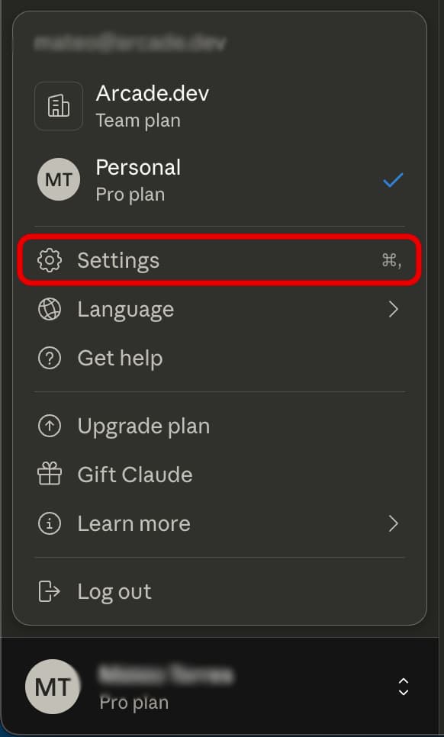
Task: Click the Upgrade plan arrow icon
Action: (x=50, y=426)
